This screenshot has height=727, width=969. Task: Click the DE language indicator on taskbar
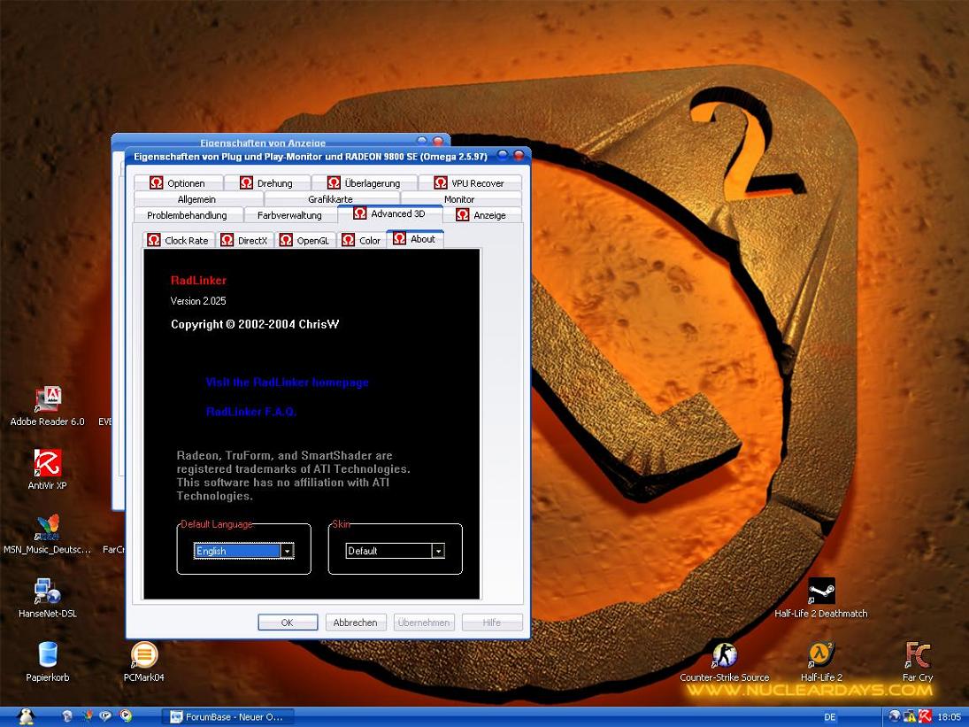pyautogui.click(x=830, y=717)
